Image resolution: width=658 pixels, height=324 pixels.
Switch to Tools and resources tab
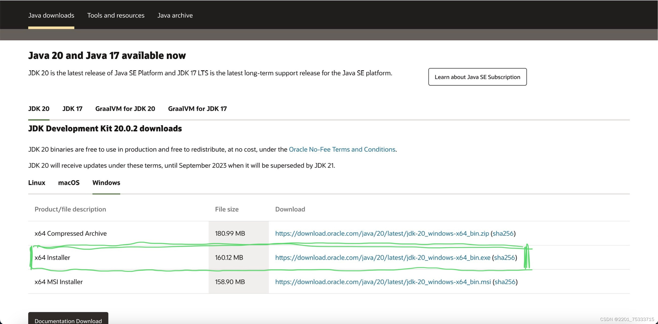(116, 15)
